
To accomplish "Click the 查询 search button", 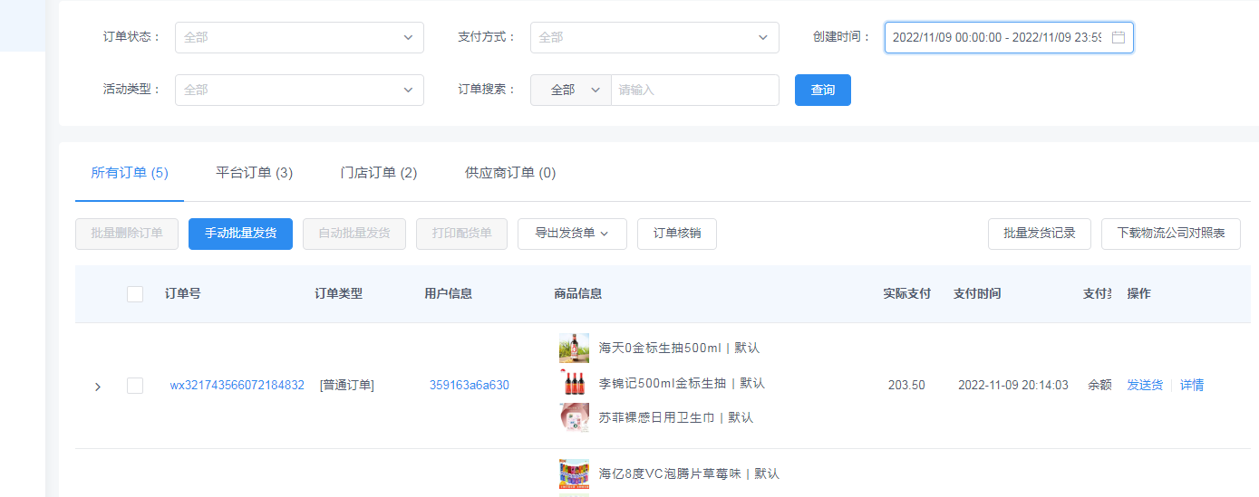I will pyautogui.click(x=823, y=90).
